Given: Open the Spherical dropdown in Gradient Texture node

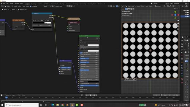Looking at the screenshot, I should pyautogui.click(x=18, y=27).
